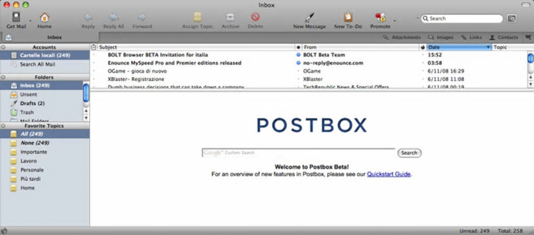Click the Archive toolbar icon
534x235 pixels.
click(230, 17)
